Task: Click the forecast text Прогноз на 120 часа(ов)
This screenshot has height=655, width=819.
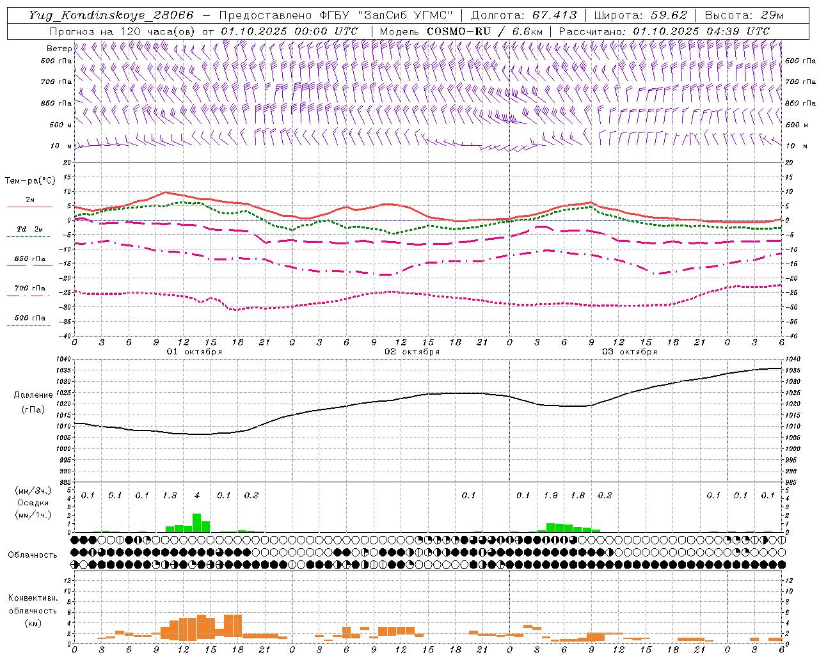Action: [123, 31]
